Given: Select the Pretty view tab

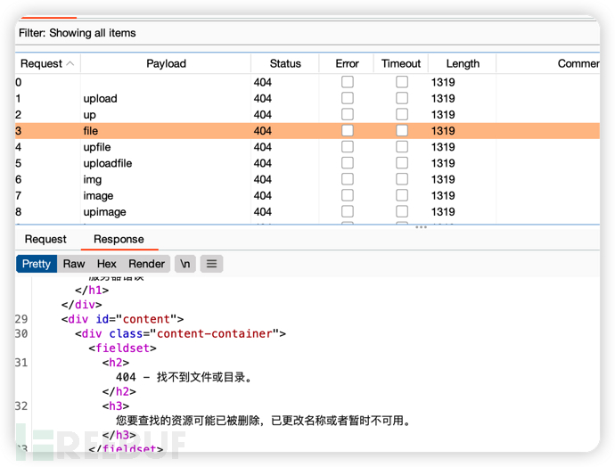Looking at the screenshot, I should [x=37, y=264].
